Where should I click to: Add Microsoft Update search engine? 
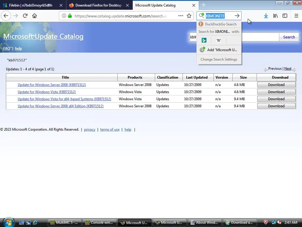[219, 50]
